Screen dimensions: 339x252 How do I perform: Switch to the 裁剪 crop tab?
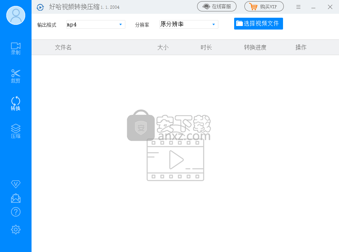(x=16, y=76)
